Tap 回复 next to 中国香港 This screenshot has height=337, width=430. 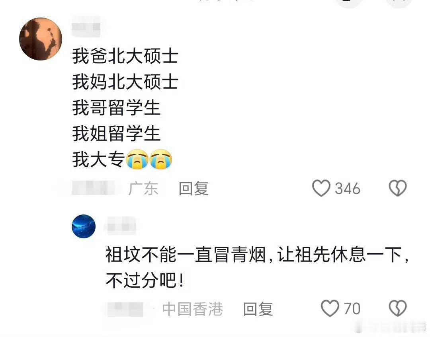pyautogui.click(x=258, y=309)
